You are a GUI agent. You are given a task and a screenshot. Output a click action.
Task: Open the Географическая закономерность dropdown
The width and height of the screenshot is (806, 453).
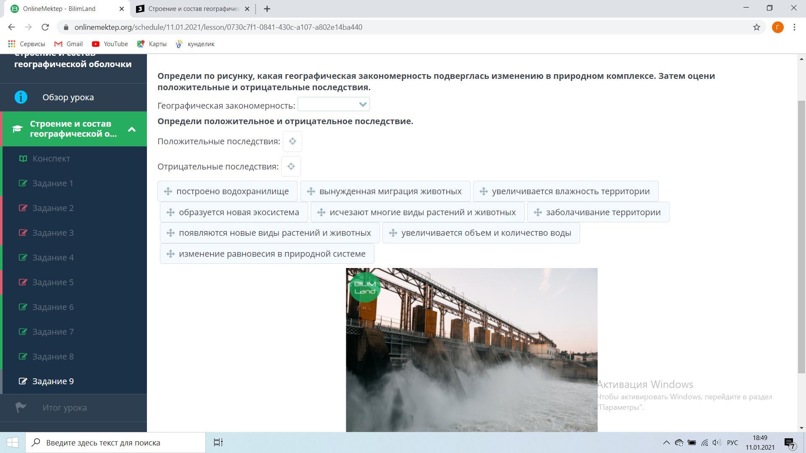(x=333, y=104)
